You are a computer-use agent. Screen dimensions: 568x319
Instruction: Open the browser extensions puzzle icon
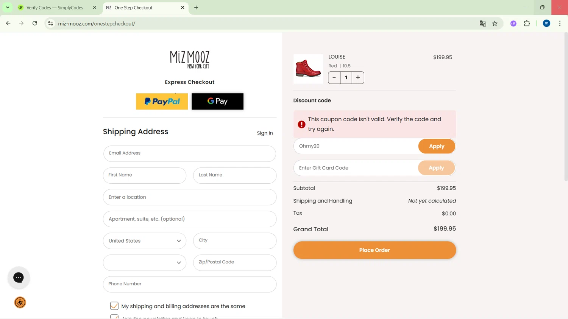(527, 23)
